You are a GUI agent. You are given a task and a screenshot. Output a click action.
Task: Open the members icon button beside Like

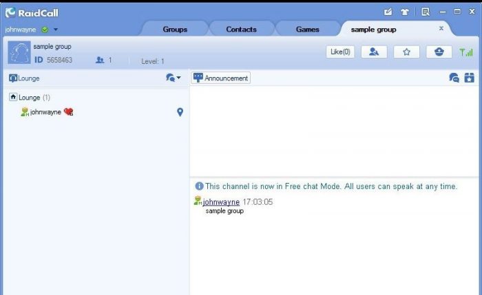point(374,52)
